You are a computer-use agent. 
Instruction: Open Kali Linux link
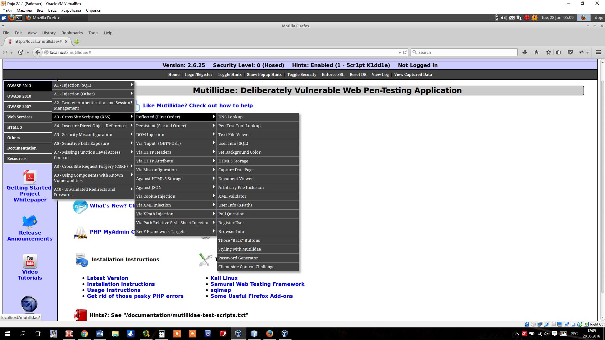click(x=224, y=278)
